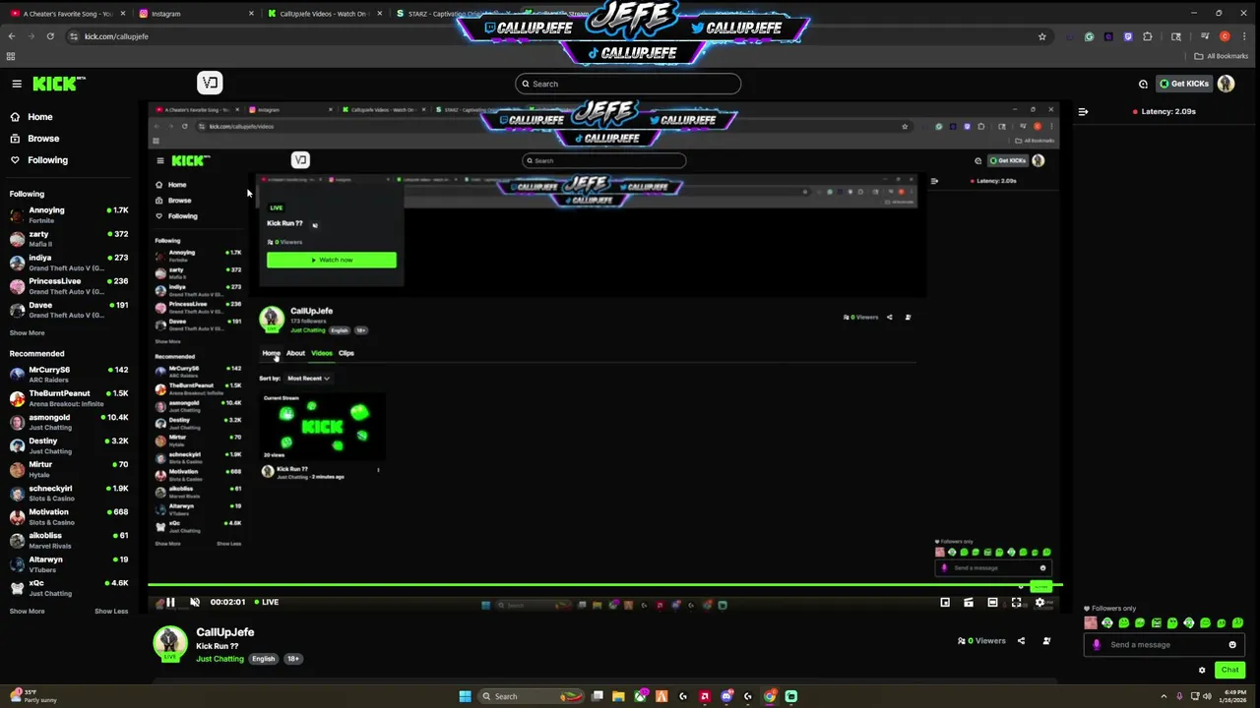
Task: Reload page in browser toolbar
Action: pyautogui.click(x=50, y=36)
